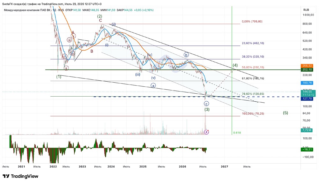This screenshot has width=319, height=183.
Task: Click the purple lightning event icon
Action: pos(206,132)
